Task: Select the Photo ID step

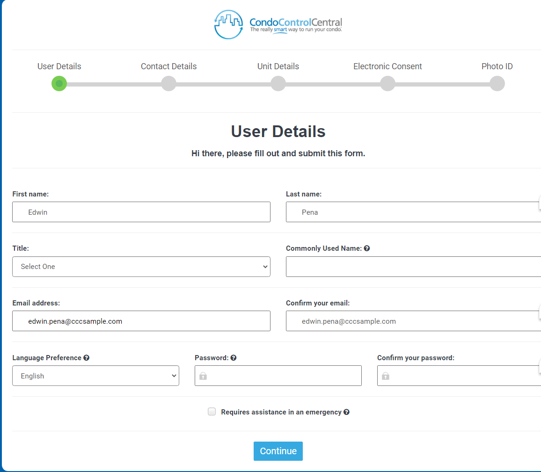Action: click(497, 84)
